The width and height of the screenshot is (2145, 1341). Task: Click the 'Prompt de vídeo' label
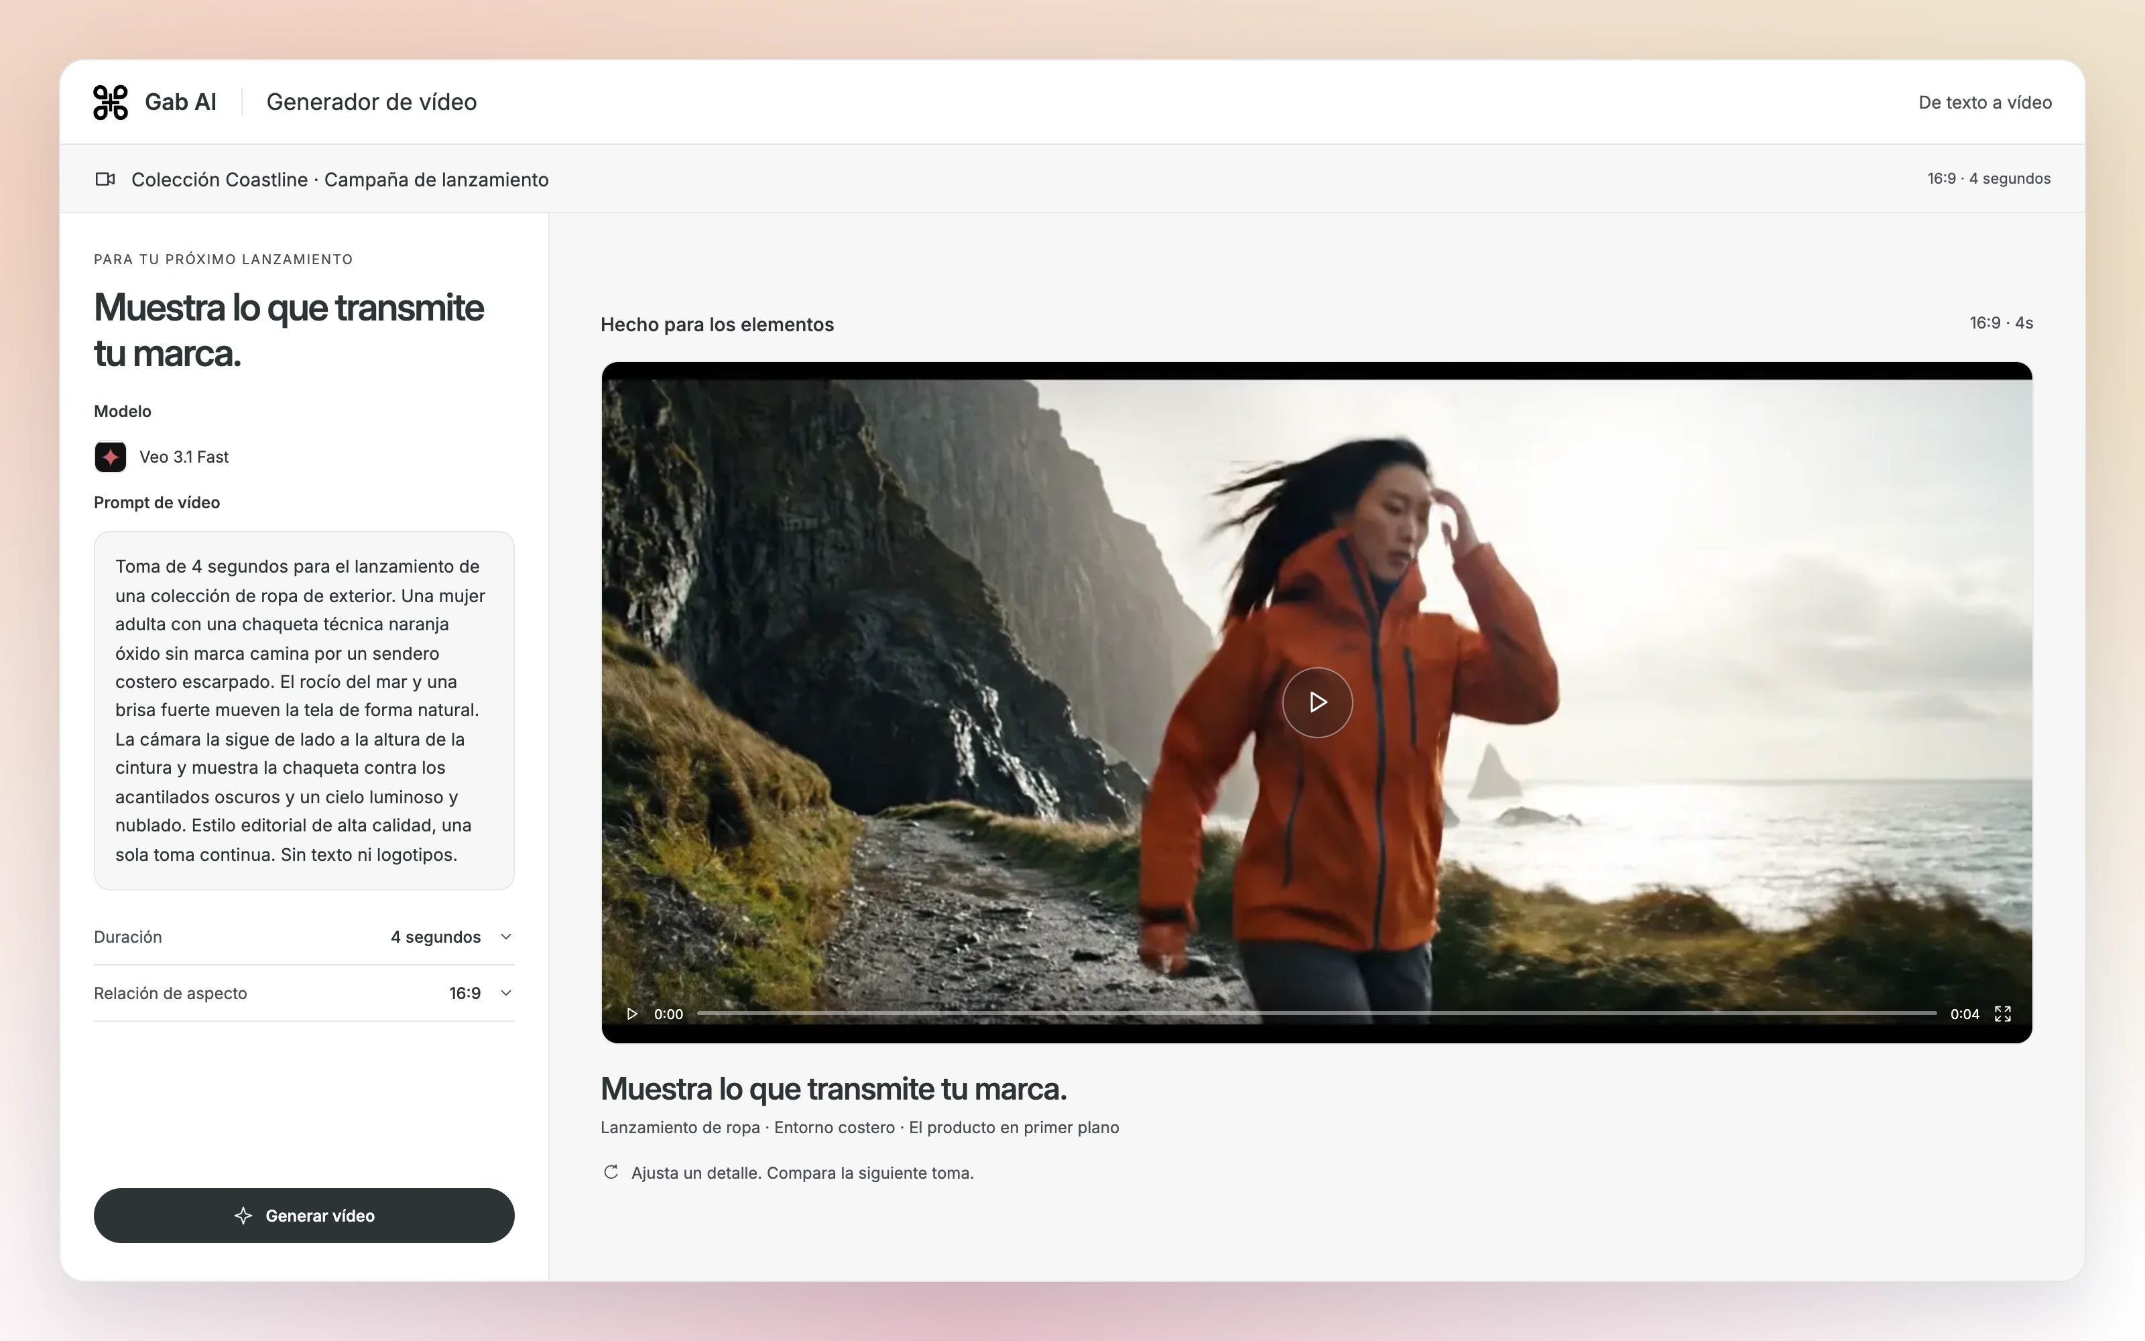tap(157, 503)
